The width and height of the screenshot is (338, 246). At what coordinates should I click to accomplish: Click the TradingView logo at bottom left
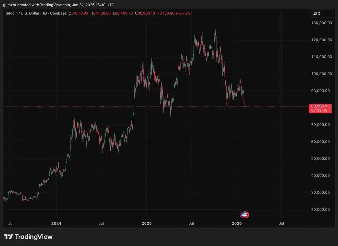[x=28, y=237]
